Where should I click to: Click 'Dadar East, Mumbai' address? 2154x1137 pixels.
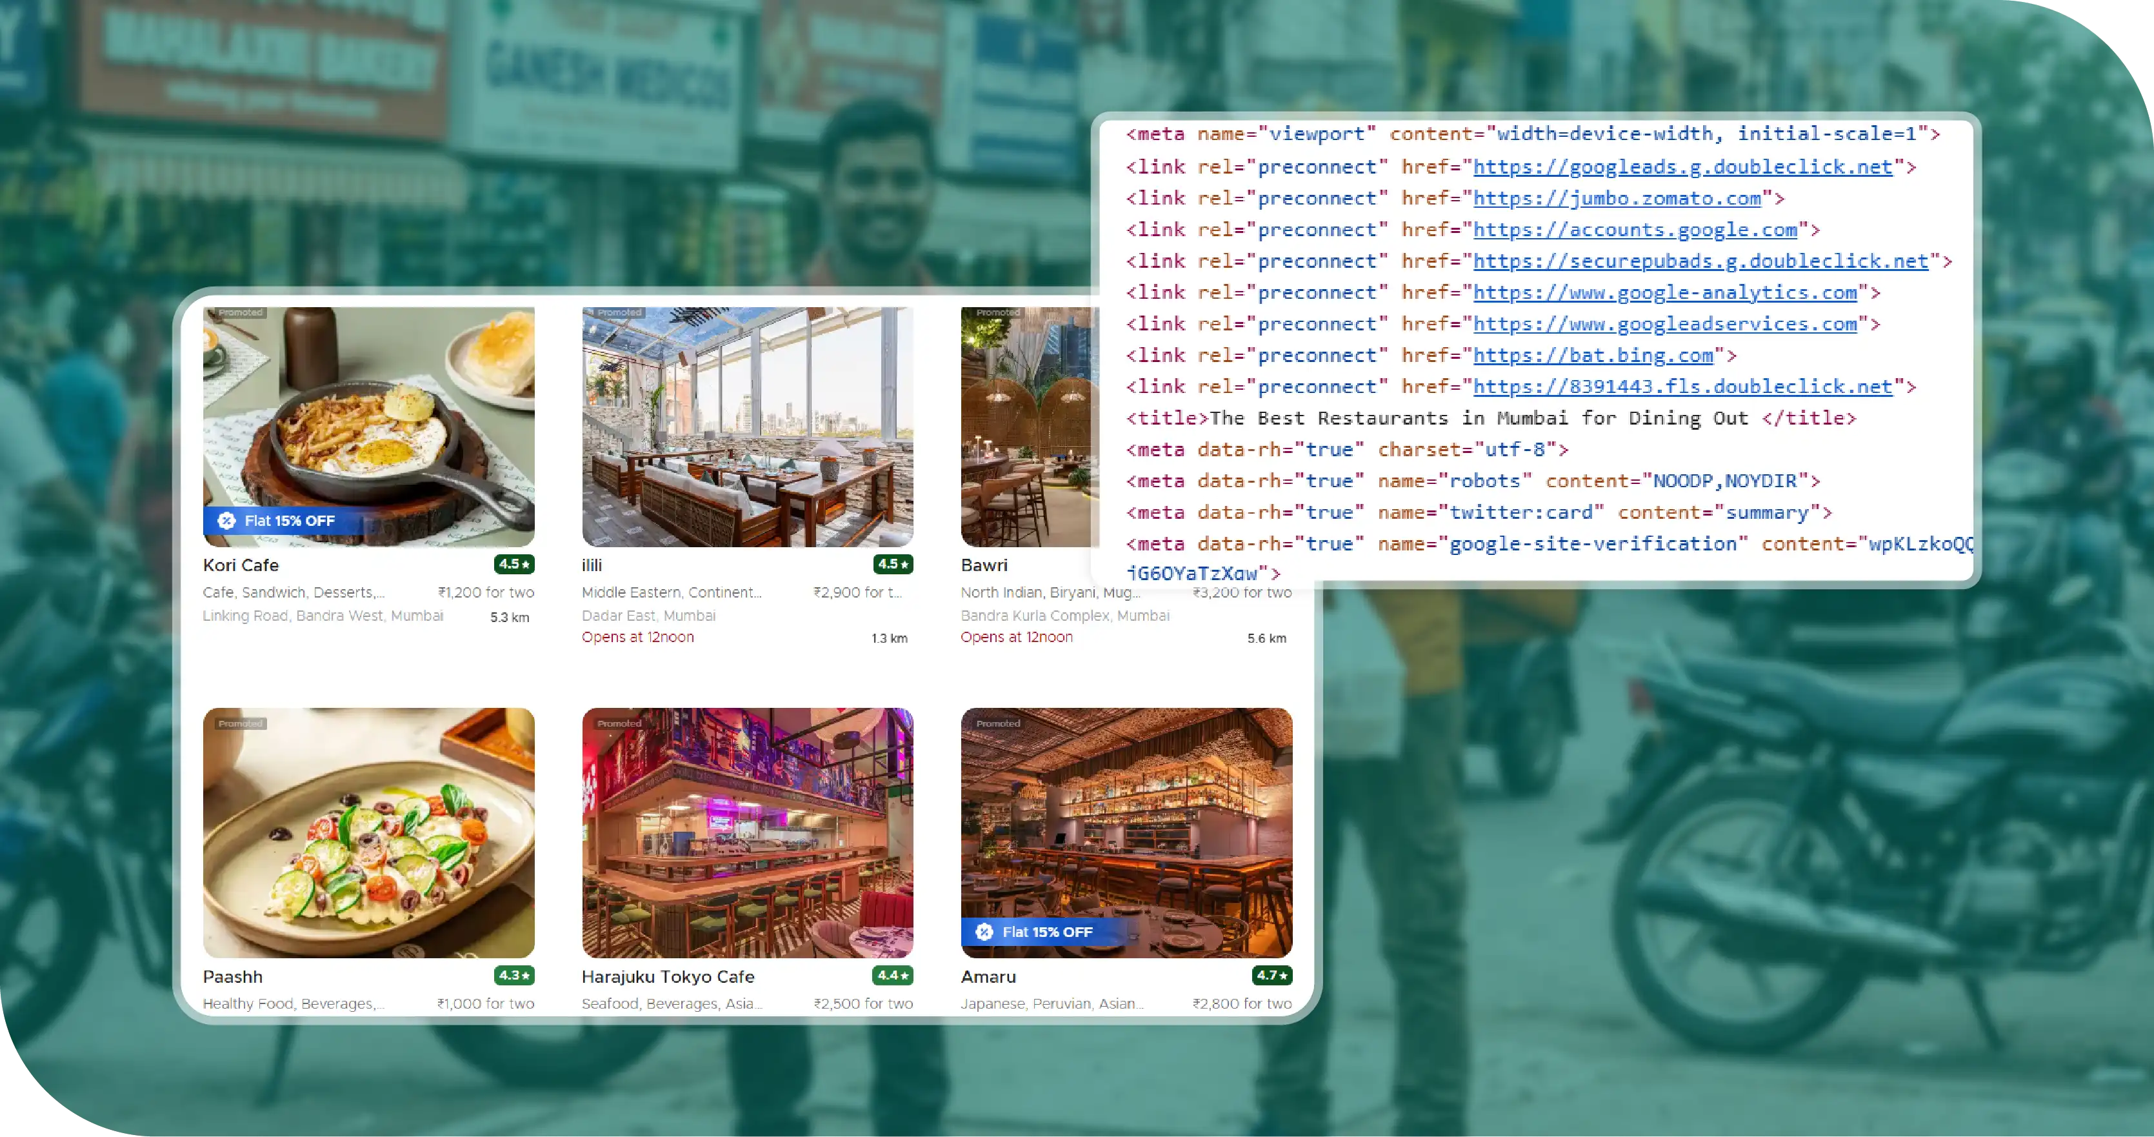click(649, 616)
